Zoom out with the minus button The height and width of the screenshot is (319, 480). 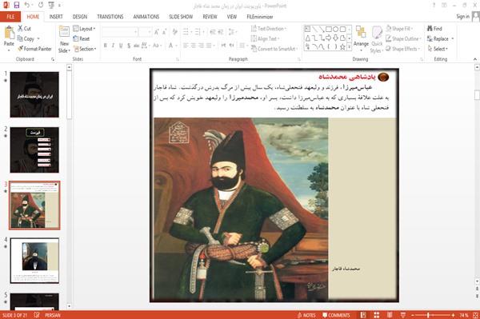coord(412,315)
